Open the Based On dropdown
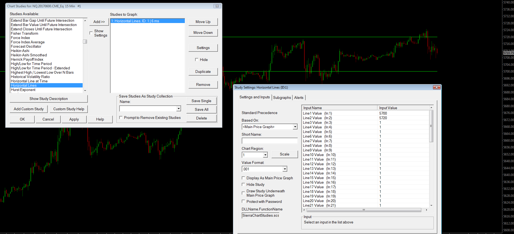 [x=295, y=127]
